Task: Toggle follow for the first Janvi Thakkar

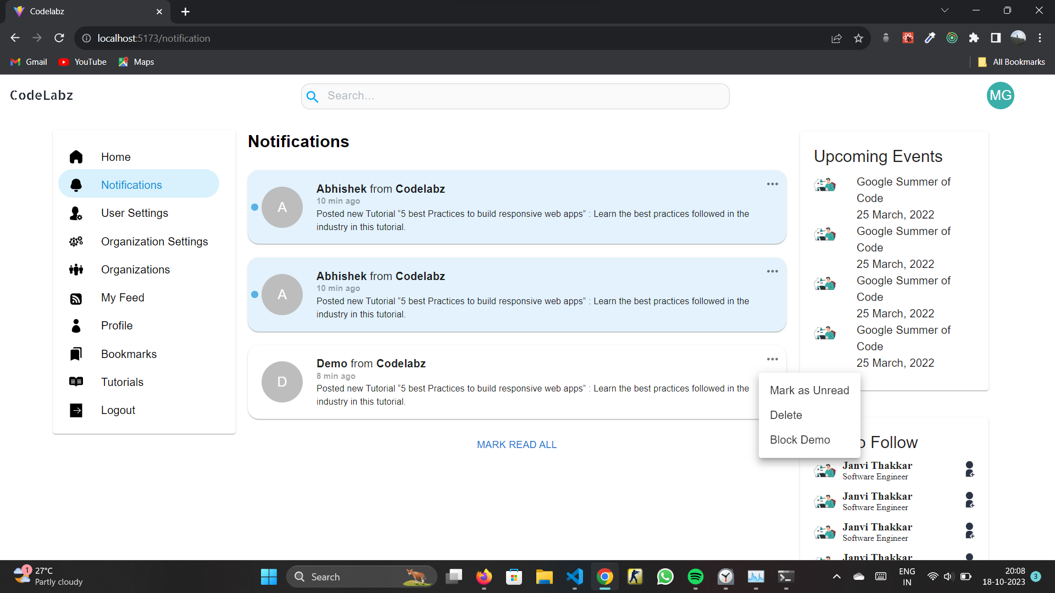Action: click(970, 469)
